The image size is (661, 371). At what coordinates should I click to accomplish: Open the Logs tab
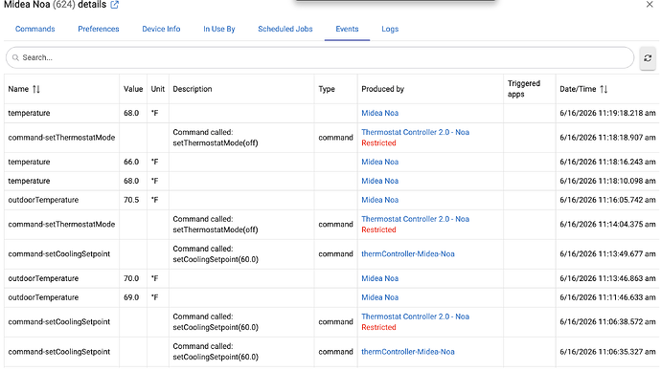[x=390, y=29]
